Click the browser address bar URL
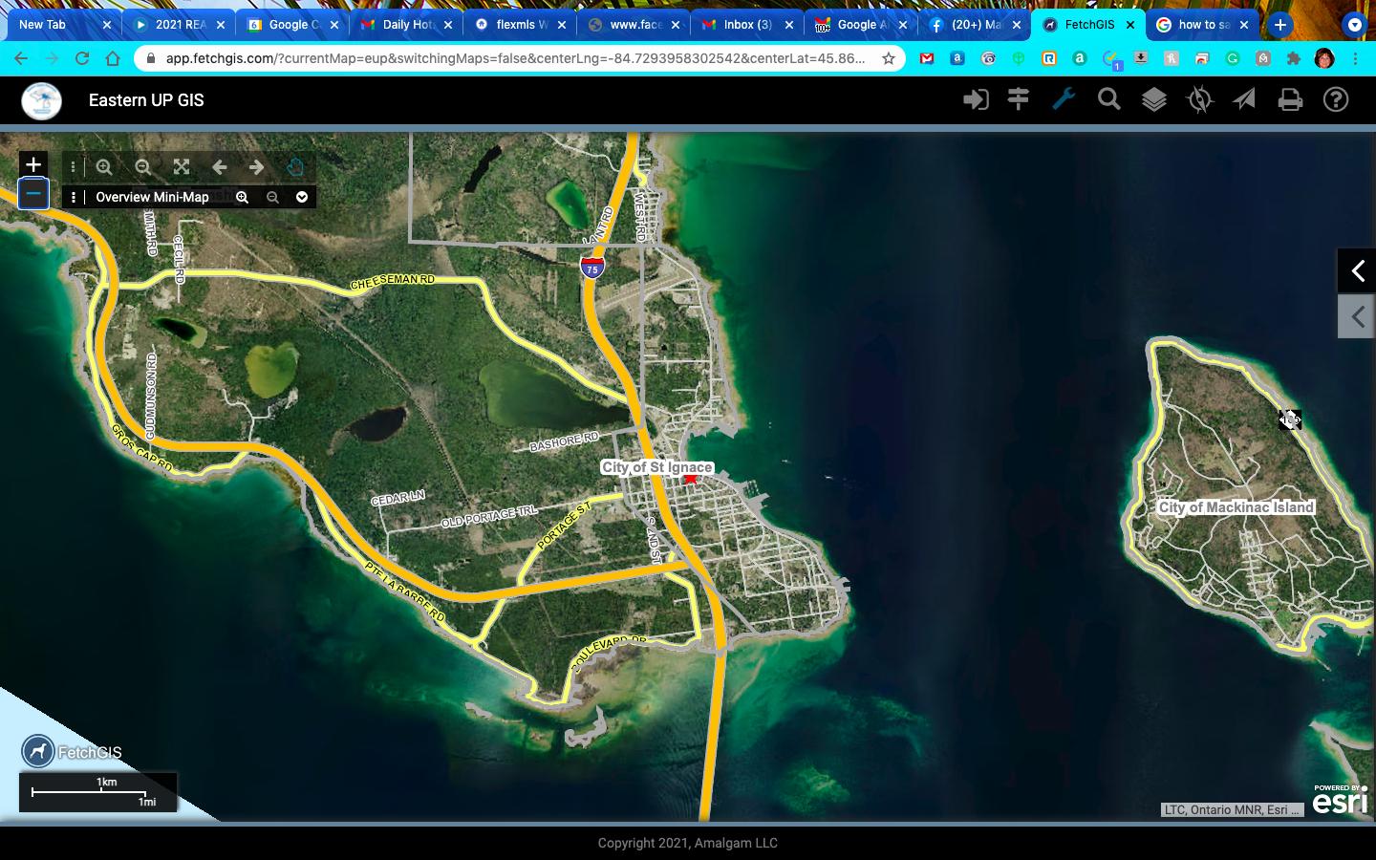This screenshot has width=1376, height=860. [516, 58]
